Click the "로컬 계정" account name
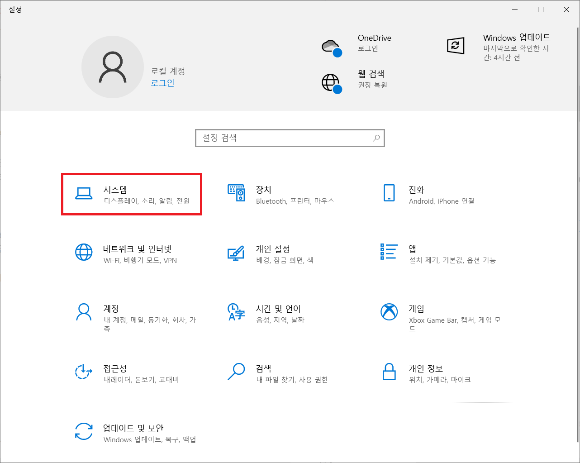 (x=168, y=71)
